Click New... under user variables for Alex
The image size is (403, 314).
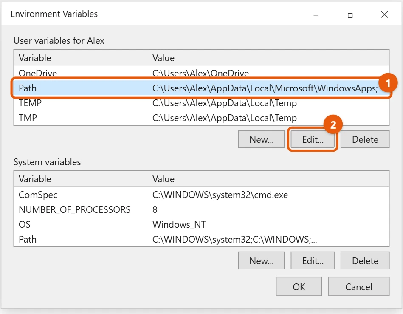[261, 139]
